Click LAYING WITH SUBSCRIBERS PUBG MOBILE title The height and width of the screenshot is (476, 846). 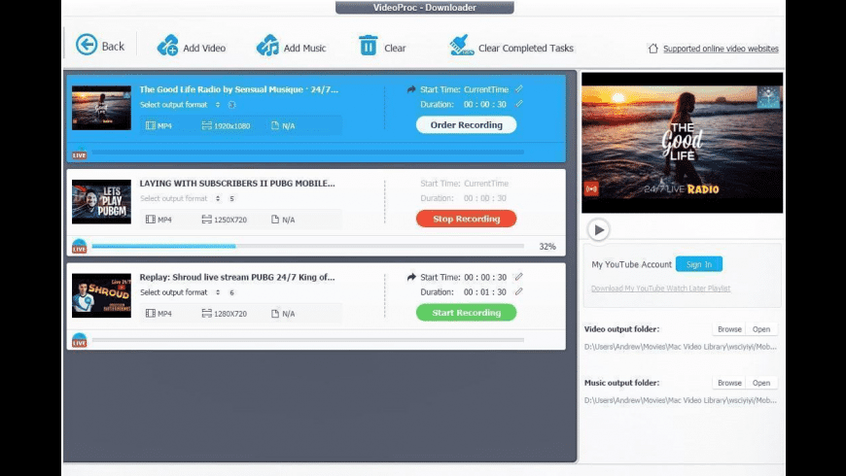point(237,184)
